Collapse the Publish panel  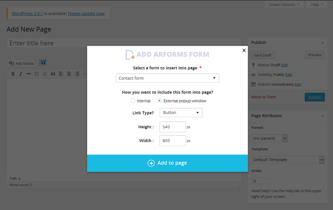[322, 43]
